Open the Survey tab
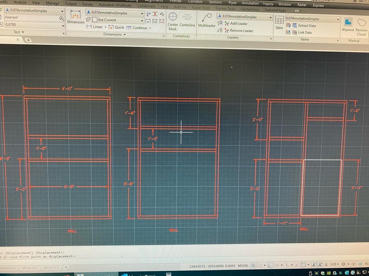 [x=88, y=4]
